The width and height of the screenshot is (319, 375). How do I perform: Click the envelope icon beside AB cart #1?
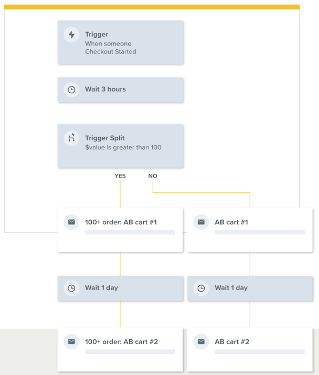click(201, 222)
